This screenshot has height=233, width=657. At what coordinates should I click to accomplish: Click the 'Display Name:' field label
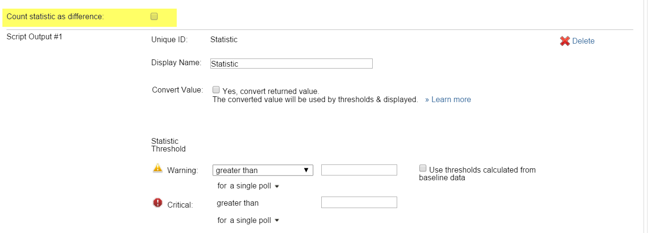176,63
